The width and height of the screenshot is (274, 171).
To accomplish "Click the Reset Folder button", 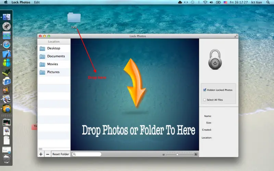I will pyautogui.click(x=61, y=154).
